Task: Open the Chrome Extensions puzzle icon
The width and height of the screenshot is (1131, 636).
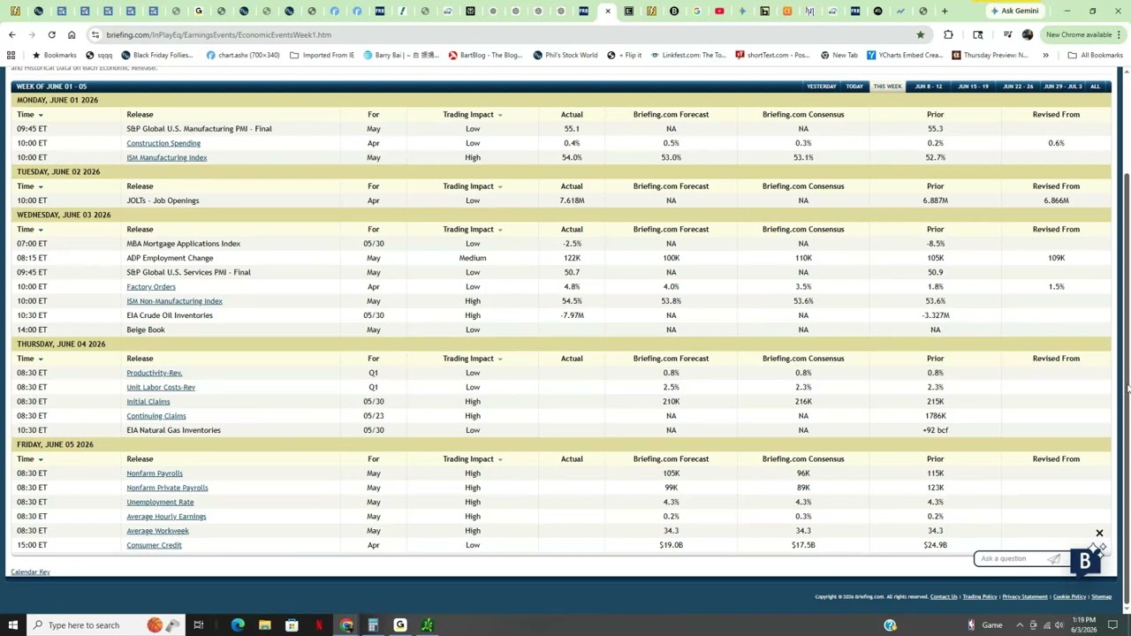Action: click(x=948, y=34)
